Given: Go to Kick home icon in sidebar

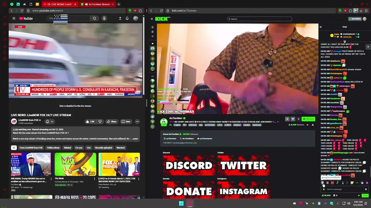Looking at the screenshot, I should pyautogui.click(x=152, y=27).
